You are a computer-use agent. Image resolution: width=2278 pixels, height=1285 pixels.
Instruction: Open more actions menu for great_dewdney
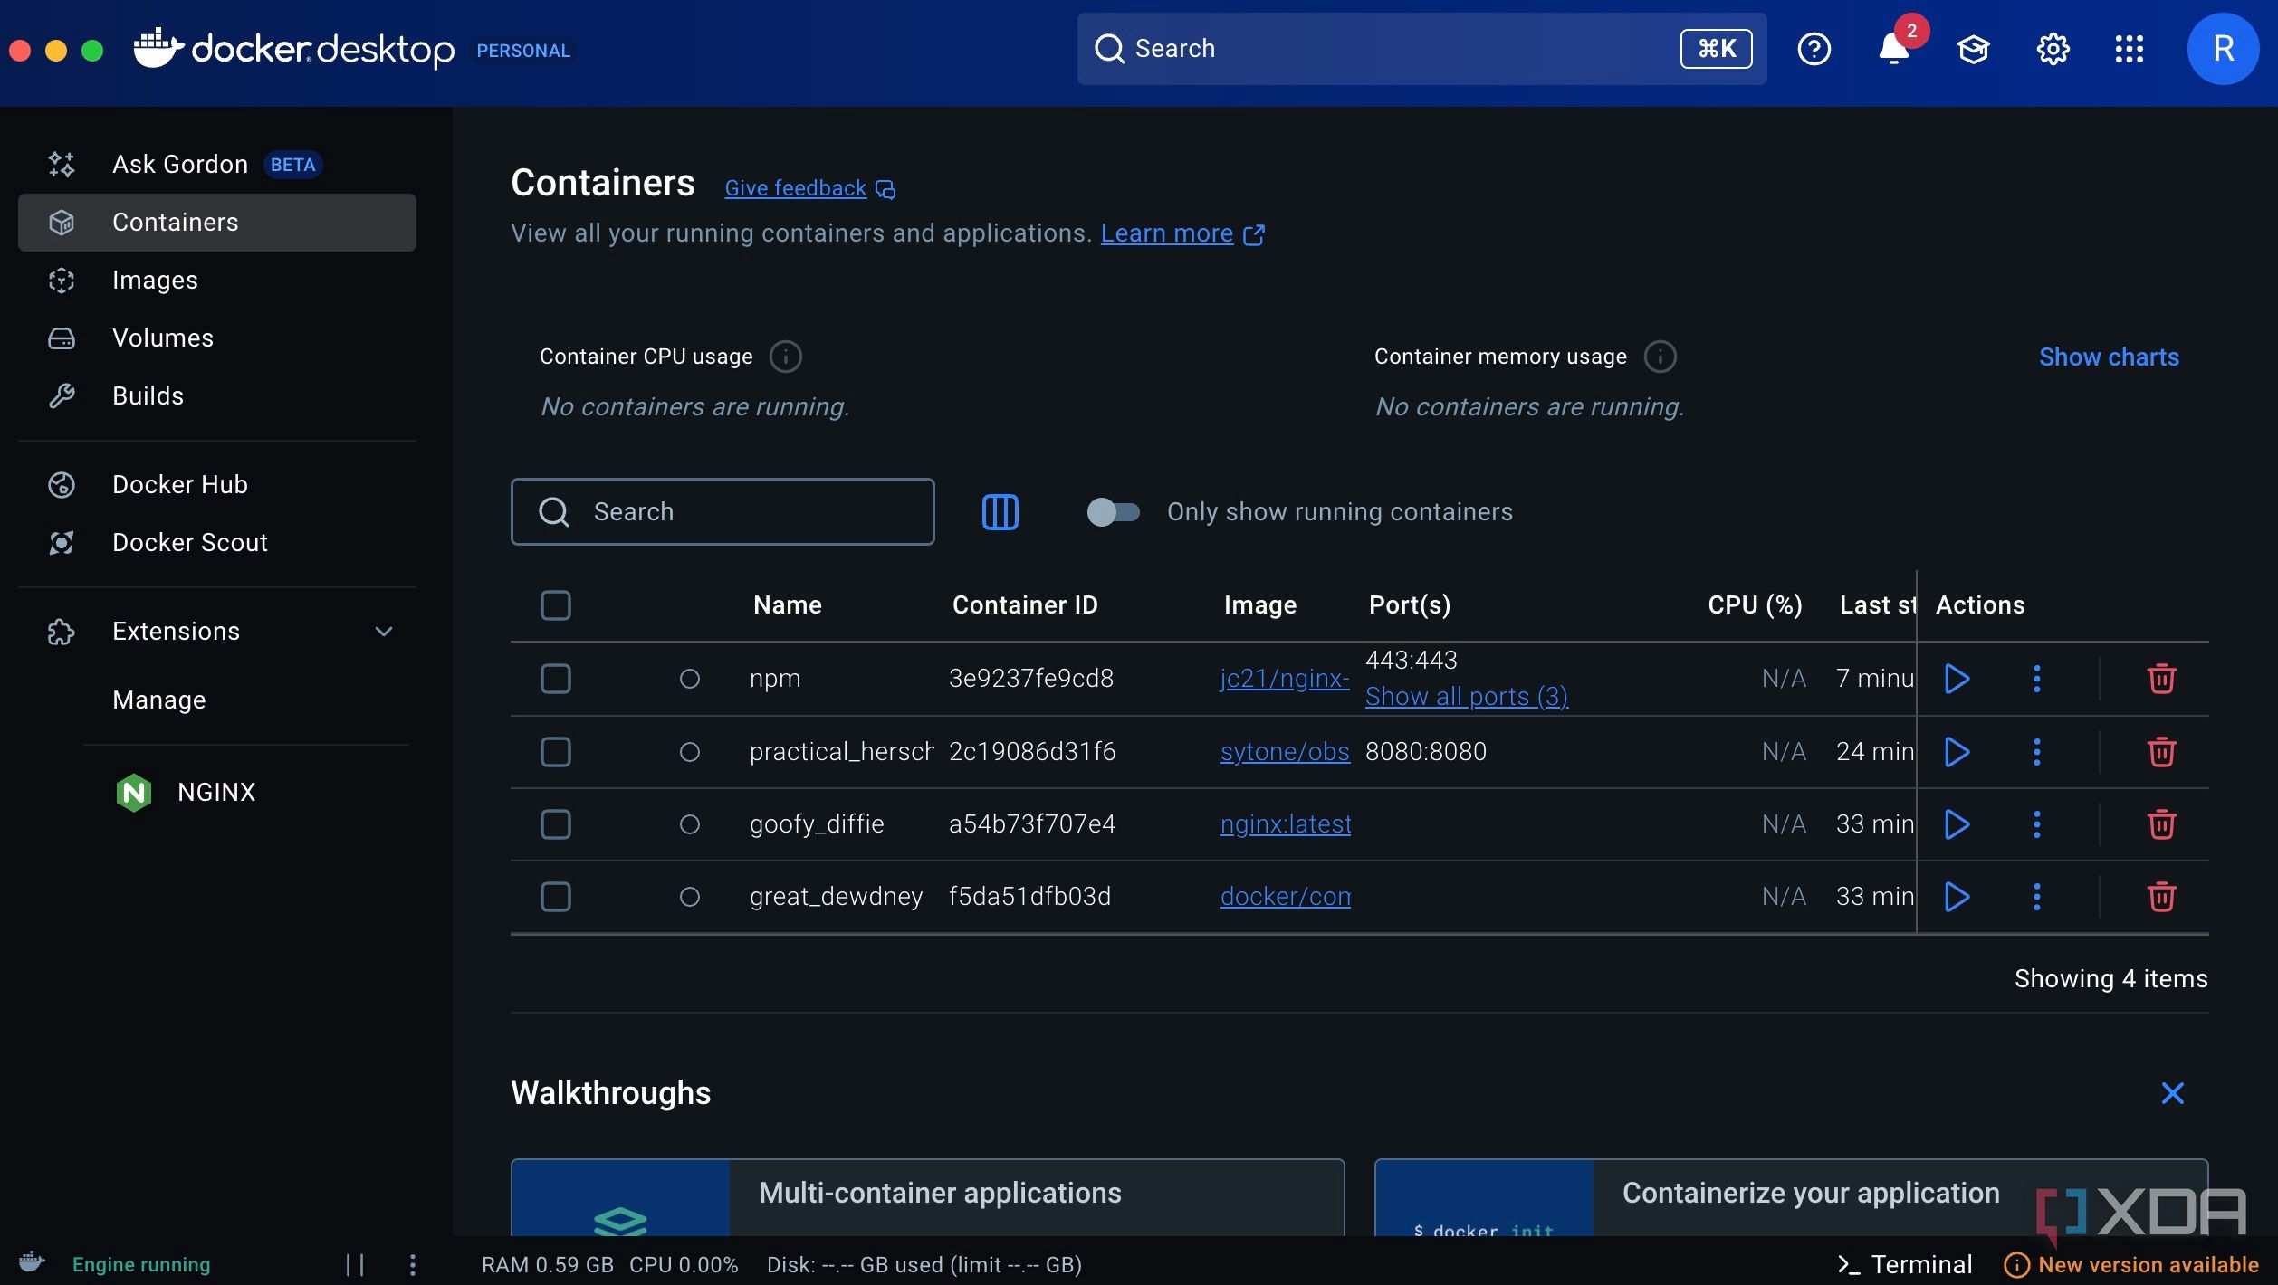pos(2036,897)
